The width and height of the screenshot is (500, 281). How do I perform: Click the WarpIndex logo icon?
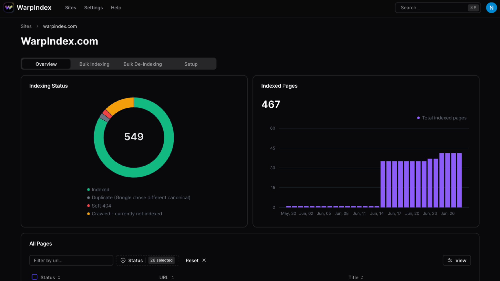[9, 7]
